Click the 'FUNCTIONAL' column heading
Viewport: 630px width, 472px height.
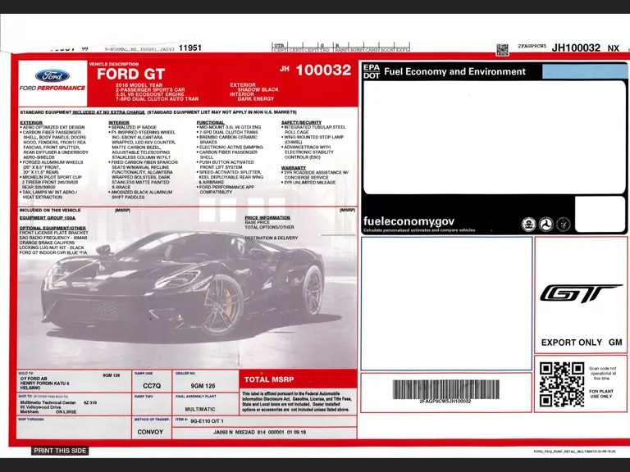point(211,122)
